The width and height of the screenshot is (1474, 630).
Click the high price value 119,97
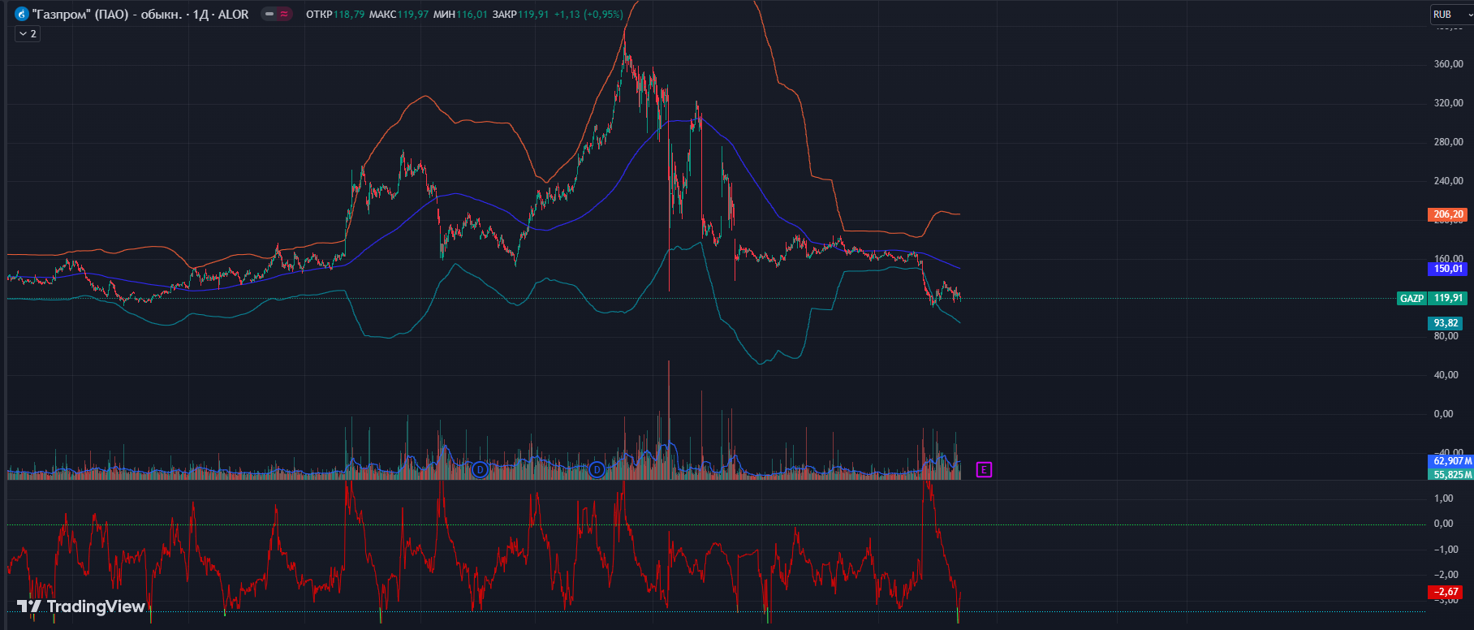click(413, 15)
